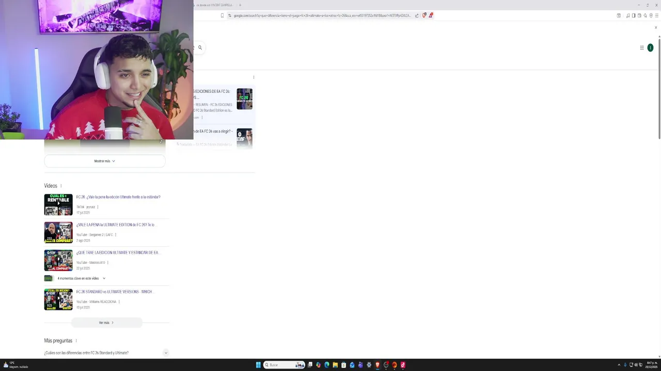Open 'VALE LA PENA la ULTIMATE EDITION' video link
Screen dimensions: 661x371
115,225
